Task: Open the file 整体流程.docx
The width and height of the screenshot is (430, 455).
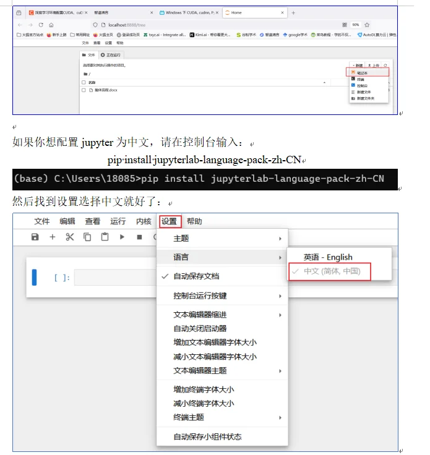Action: click(x=106, y=90)
